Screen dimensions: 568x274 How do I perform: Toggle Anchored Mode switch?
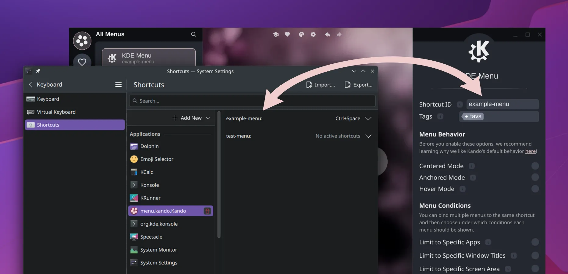point(535,177)
